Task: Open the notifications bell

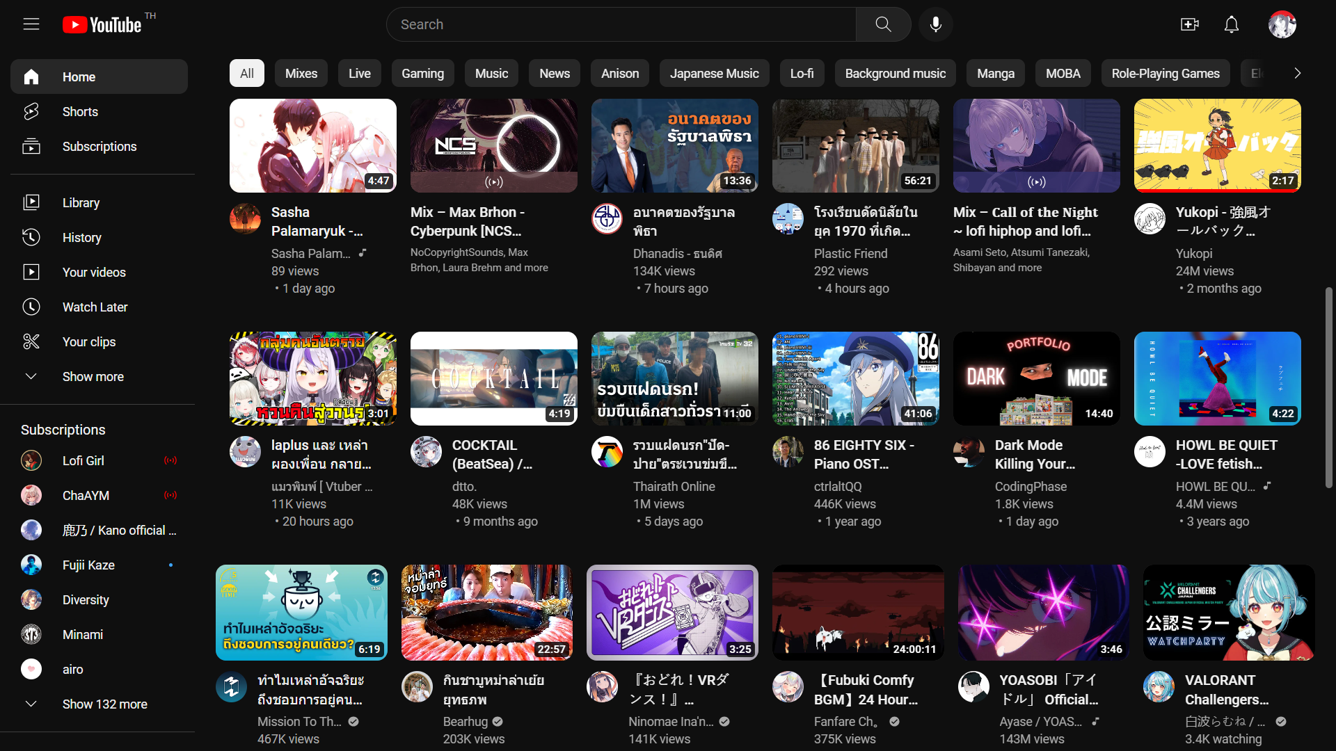Action: click(1231, 24)
